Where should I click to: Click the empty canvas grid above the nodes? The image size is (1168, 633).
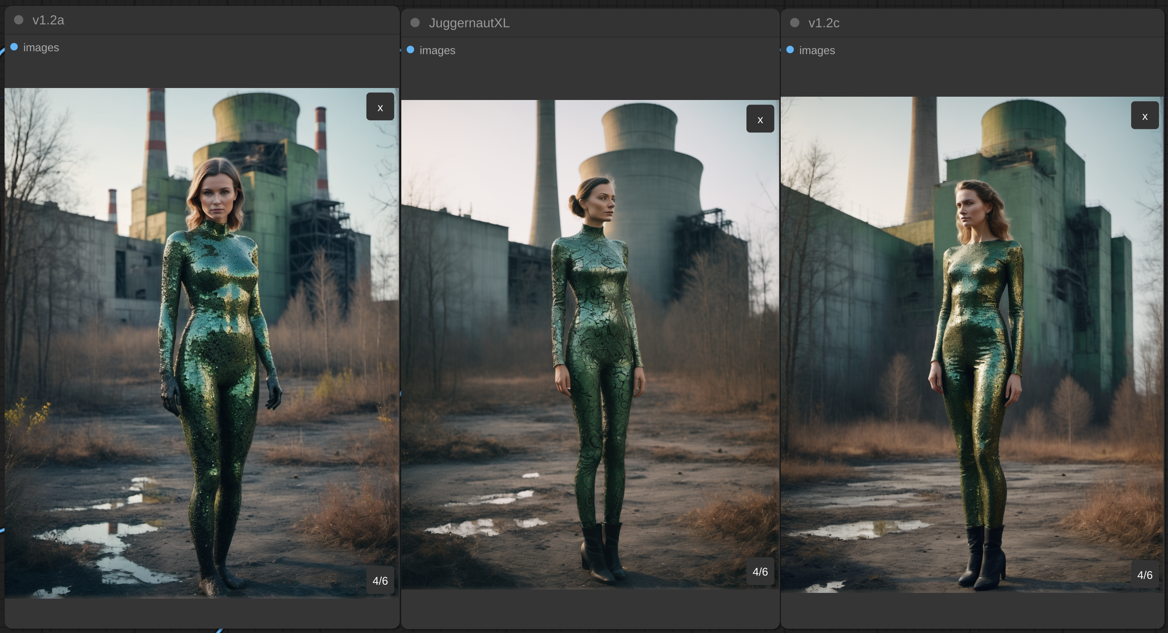(589, 3)
